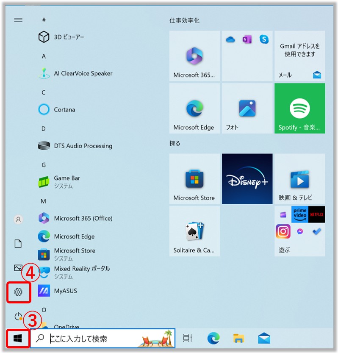Open Settings gear in the Start sidebar
The height and width of the screenshot is (353, 338).
point(18,292)
